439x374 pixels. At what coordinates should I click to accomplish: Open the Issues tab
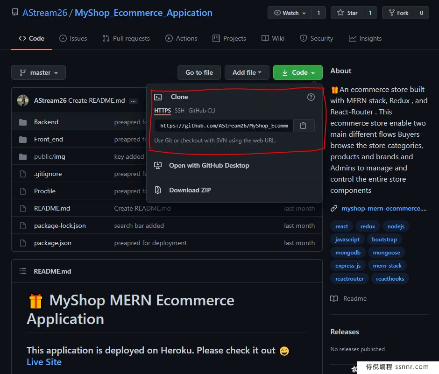(73, 38)
